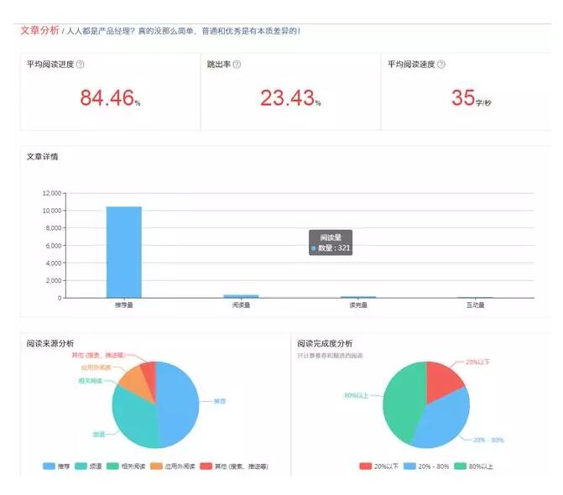Open the 文章分析 breadcrumb link
This screenshot has width=563, height=495.
tap(39, 31)
